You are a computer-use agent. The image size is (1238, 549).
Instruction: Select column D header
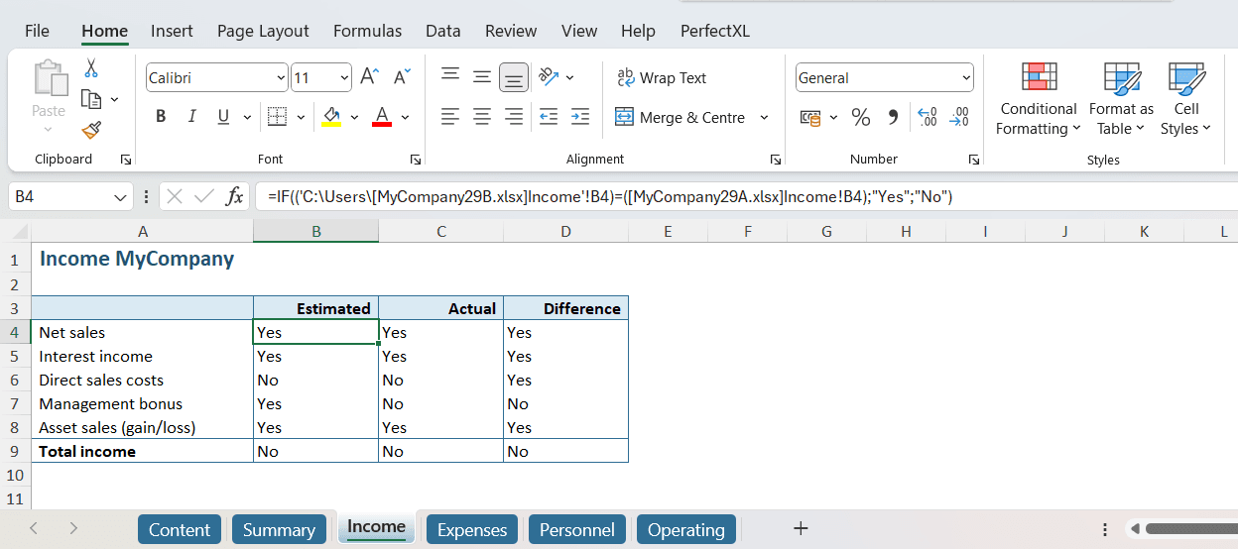pyautogui.click(x=565, y=231)
